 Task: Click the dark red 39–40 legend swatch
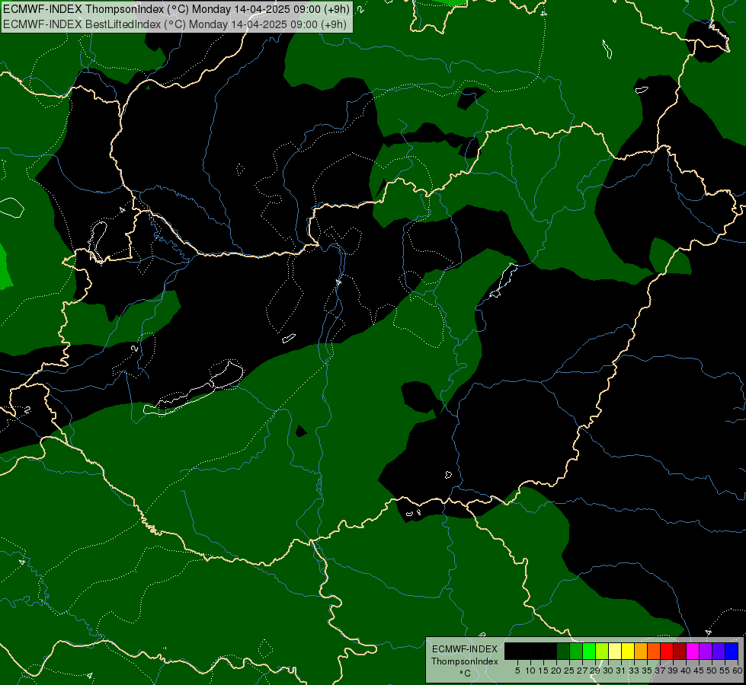(x=680, y=651)
